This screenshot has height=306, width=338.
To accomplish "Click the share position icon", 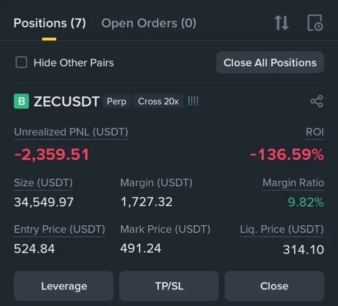I will point(316,101).
